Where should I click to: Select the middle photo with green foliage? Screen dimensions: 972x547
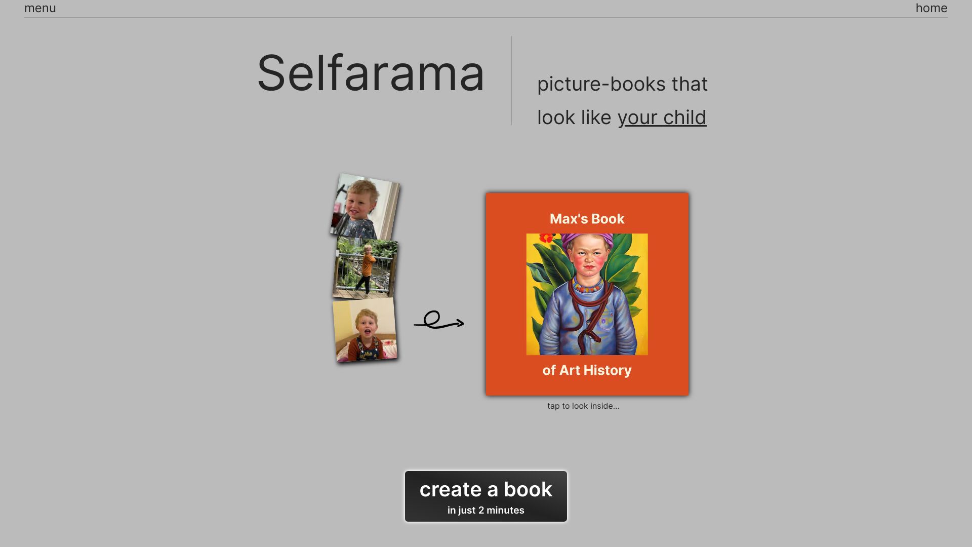[365, 268]
